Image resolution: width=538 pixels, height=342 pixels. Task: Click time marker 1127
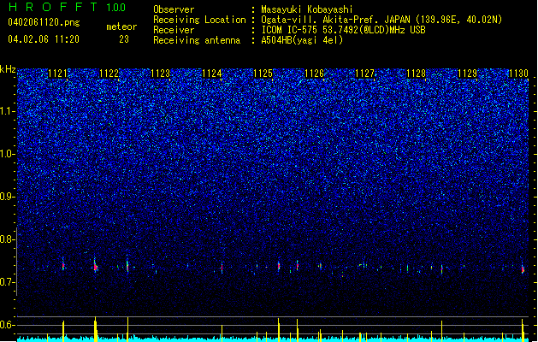pos(364,74)
